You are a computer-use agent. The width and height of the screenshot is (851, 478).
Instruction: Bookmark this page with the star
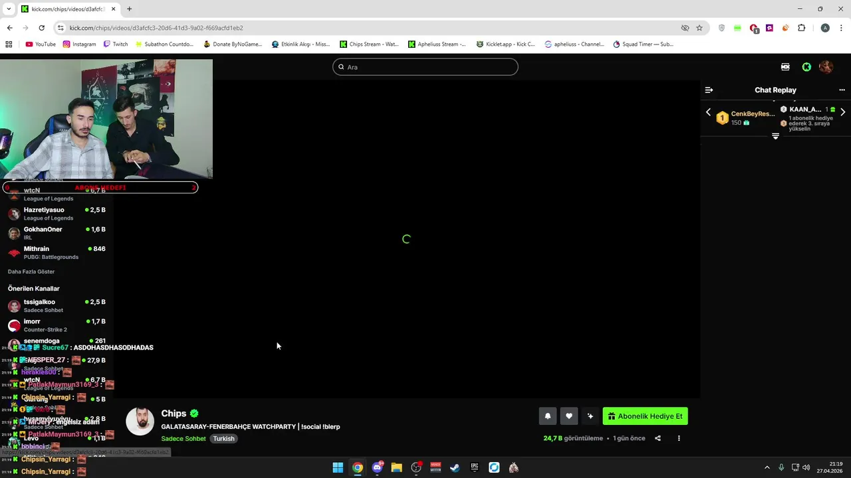point(699,28)
